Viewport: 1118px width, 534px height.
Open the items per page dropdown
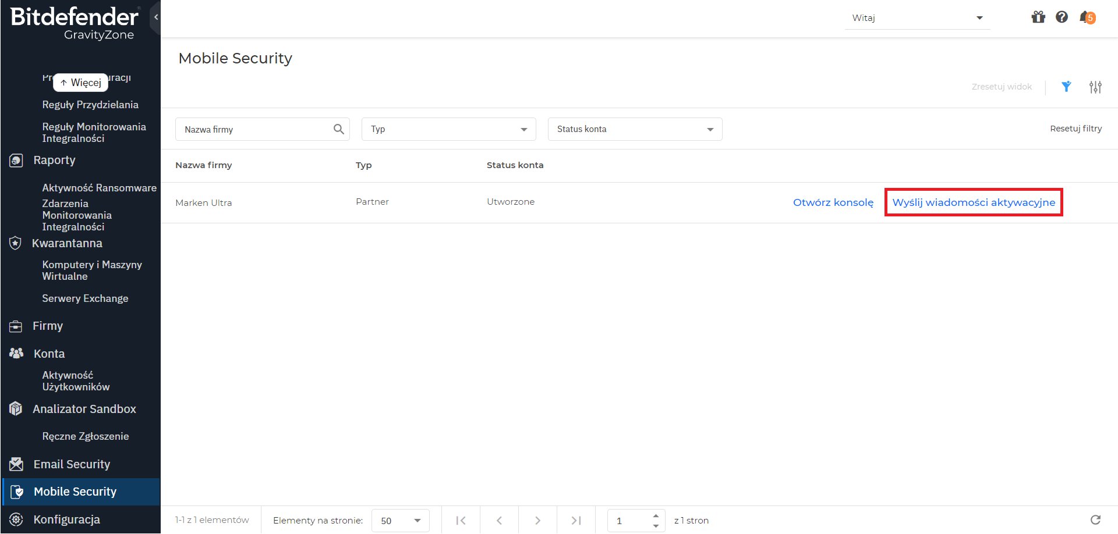point(401,521)
